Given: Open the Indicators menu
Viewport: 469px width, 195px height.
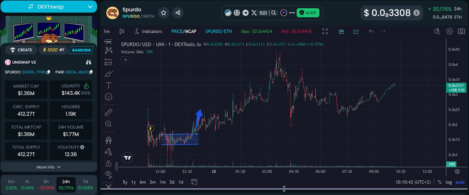Looking at the screenshot, I should coord(148,31).
